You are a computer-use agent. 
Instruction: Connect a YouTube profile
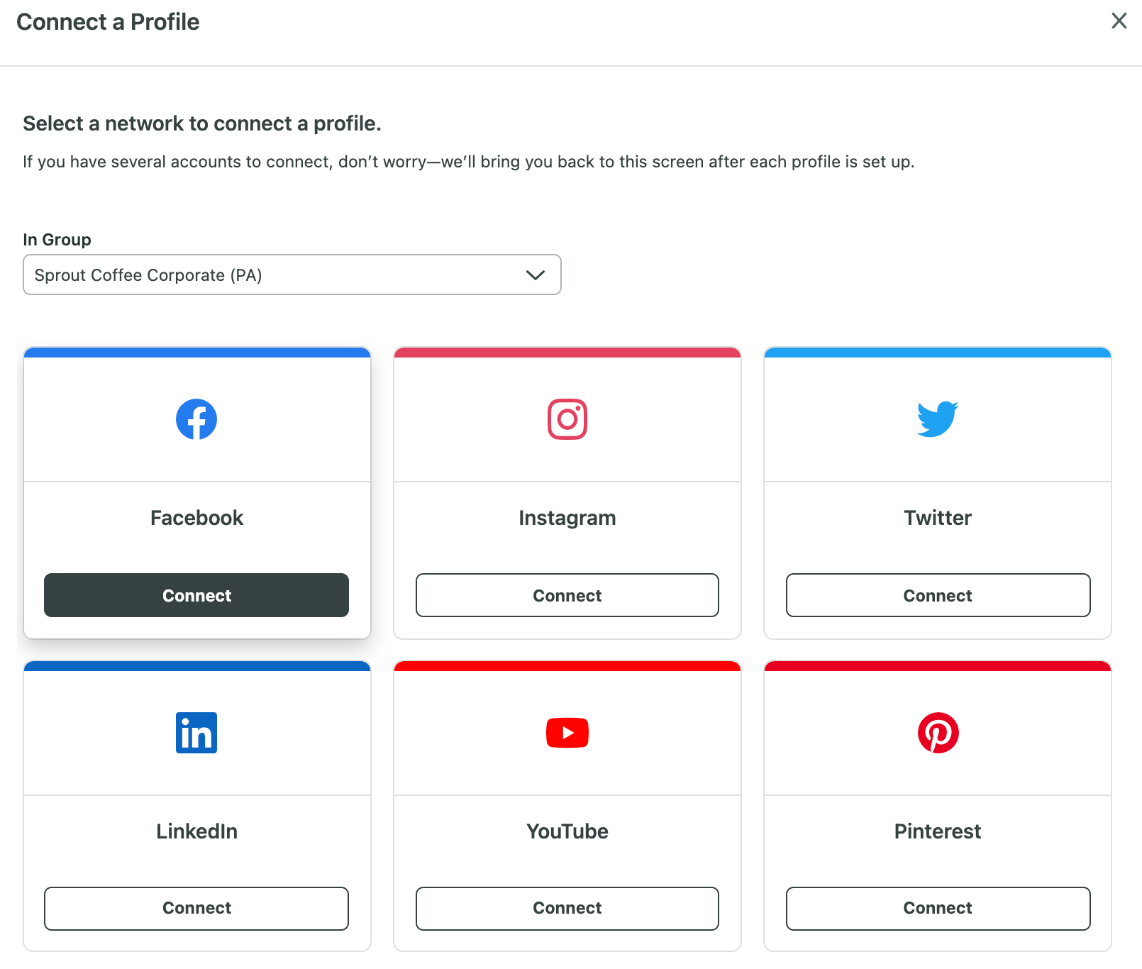tap(567, 909)
